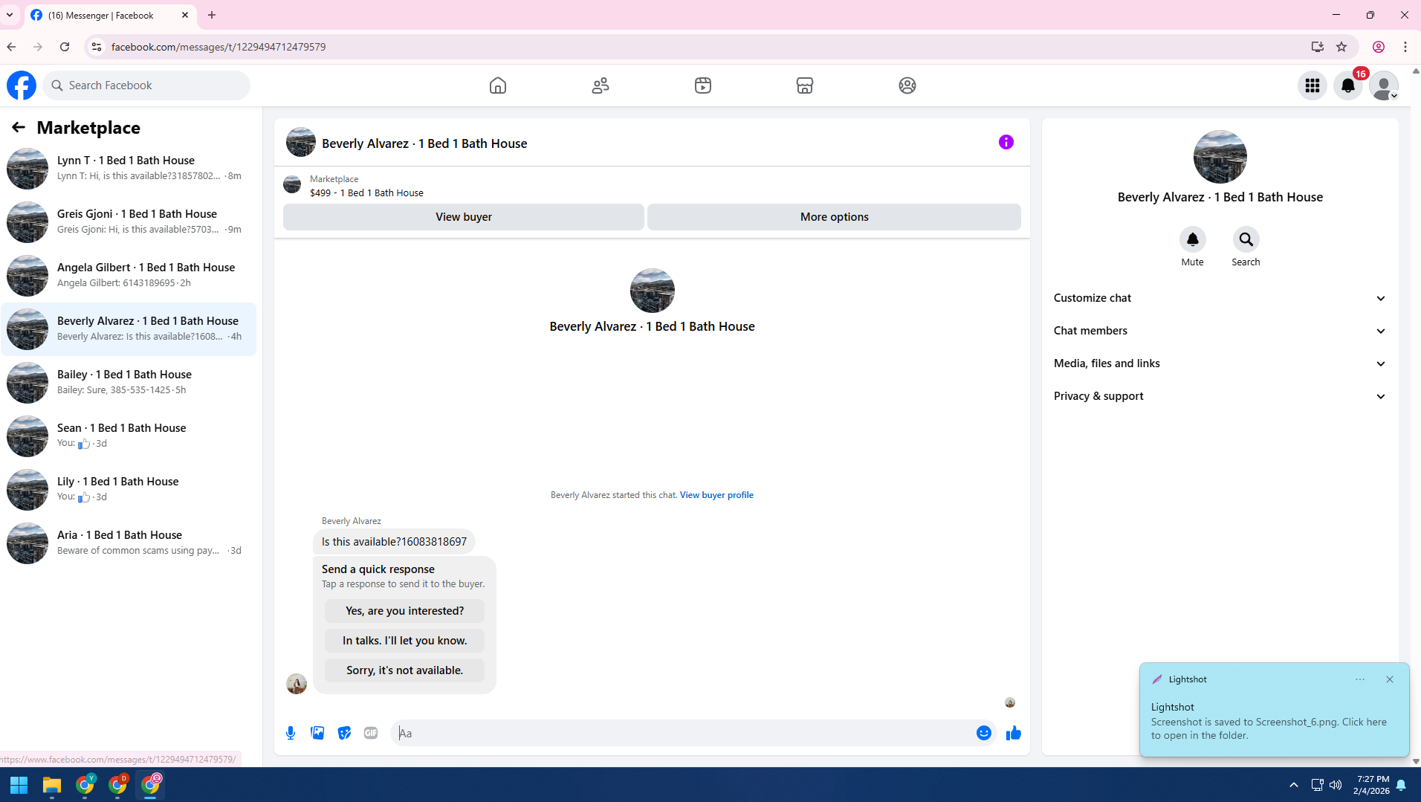Viewport: 1421px width, 802px height.
Task: Open Lily conversation
Action: click(129, 490)
